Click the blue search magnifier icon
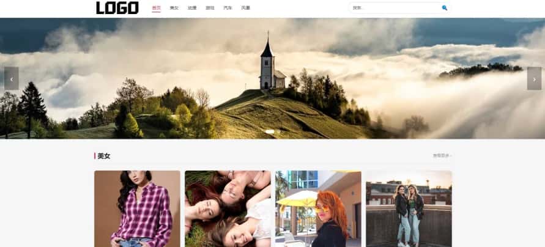This screenshot has height=247, width=545. tap(444, 8)
